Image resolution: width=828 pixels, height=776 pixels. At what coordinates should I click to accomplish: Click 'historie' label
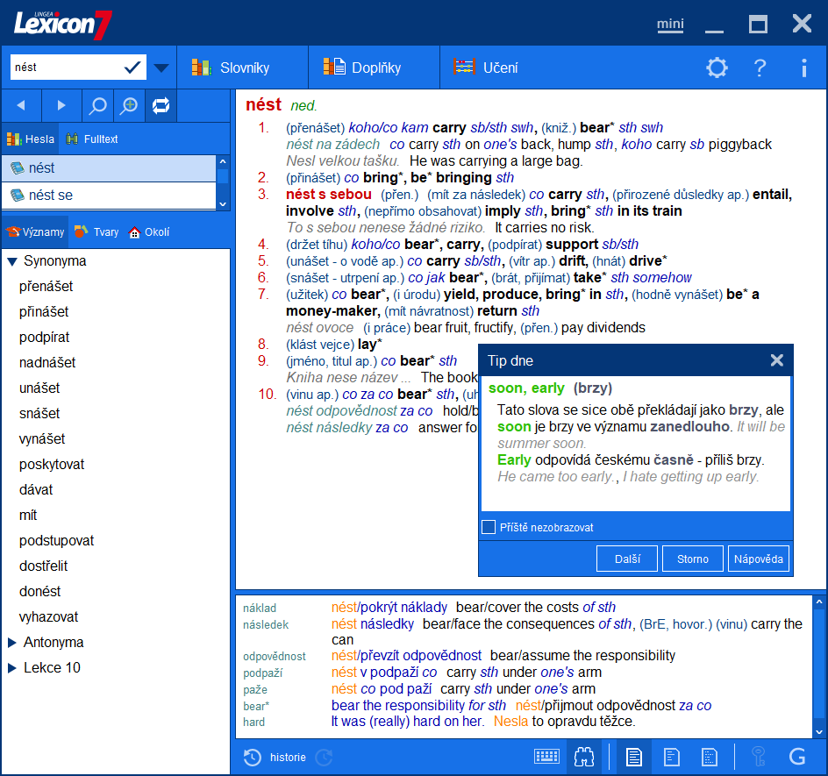pyautogui.click(x=288, y=758)
